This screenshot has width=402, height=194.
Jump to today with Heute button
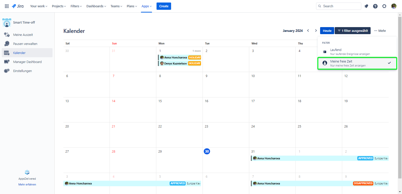click(327, 31)
